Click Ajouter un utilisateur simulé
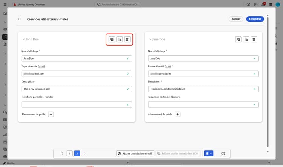This screenshot has height=167, width=283. pyautogui.click(x=135, y=153)
